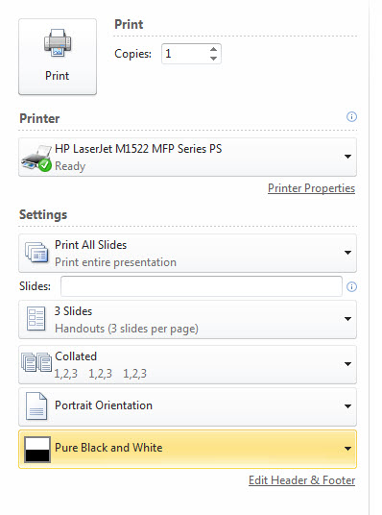The height and width of the screenshot is (515, 382).
Task: Click the Pure Black and White swatch icon
Action: [37, 450]
